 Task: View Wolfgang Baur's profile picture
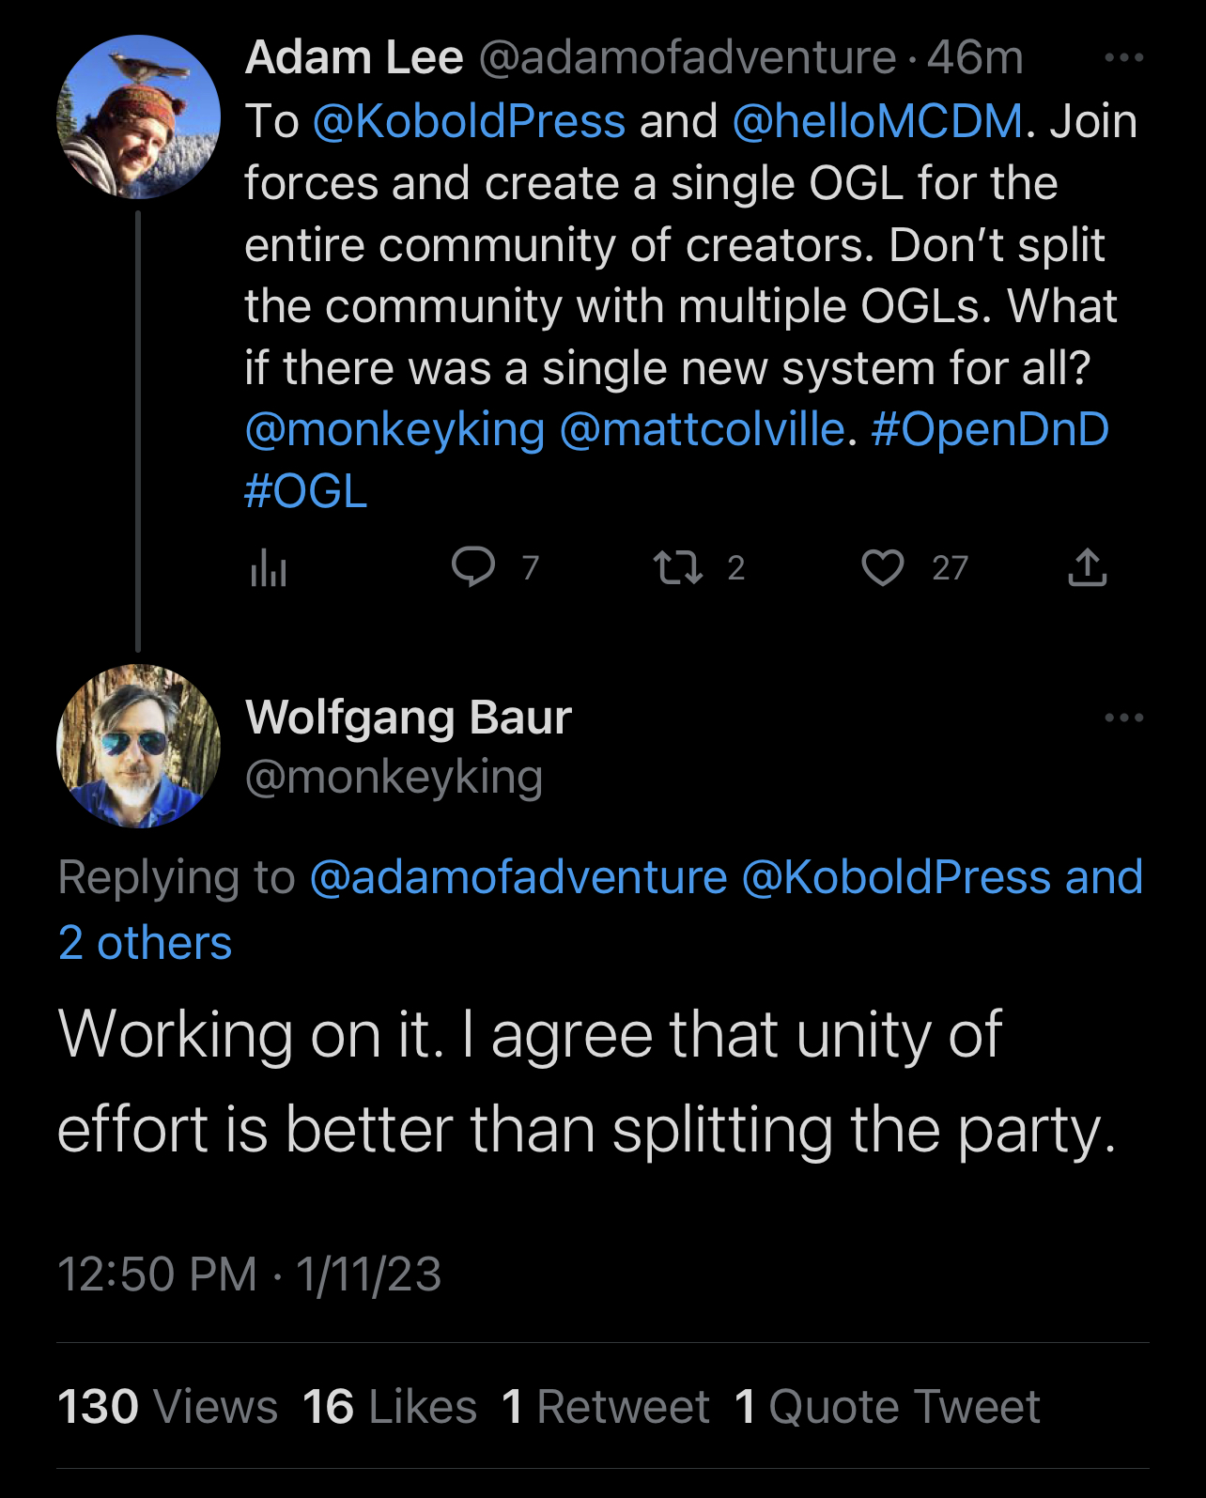tap(138, 747)
